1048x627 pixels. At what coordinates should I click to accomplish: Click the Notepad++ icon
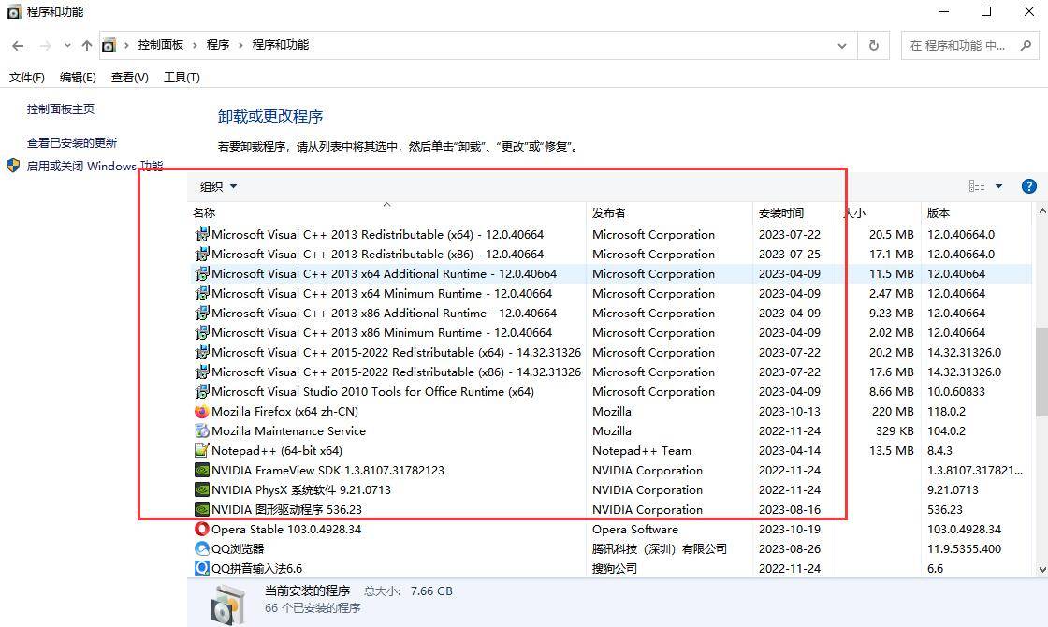202,450
